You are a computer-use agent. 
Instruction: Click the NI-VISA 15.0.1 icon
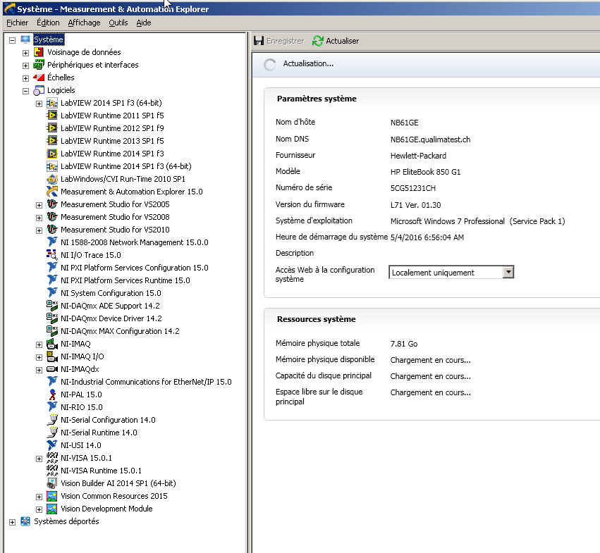[x=52, y=458]
